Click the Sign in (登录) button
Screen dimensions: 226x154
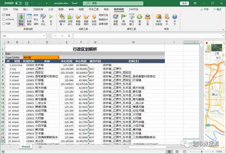tap(184, 3)
